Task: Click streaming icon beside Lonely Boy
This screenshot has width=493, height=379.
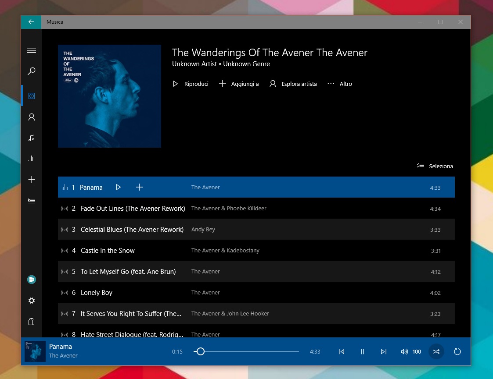Action: pos(65,292)
